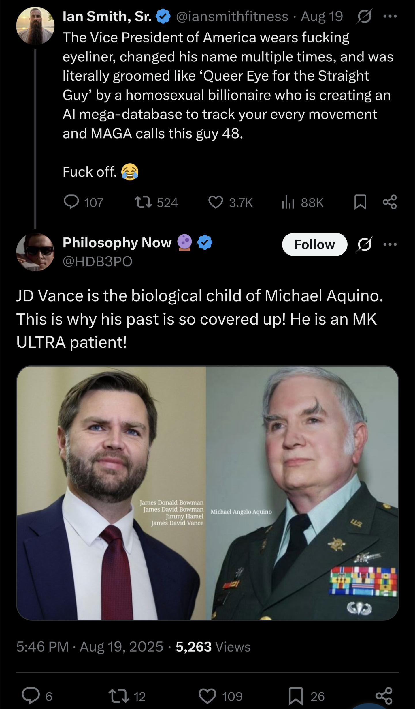Open Ian Smith's profile picture
Image resolution: width=415 pixels, height=709 pixels.
[35, 26]
